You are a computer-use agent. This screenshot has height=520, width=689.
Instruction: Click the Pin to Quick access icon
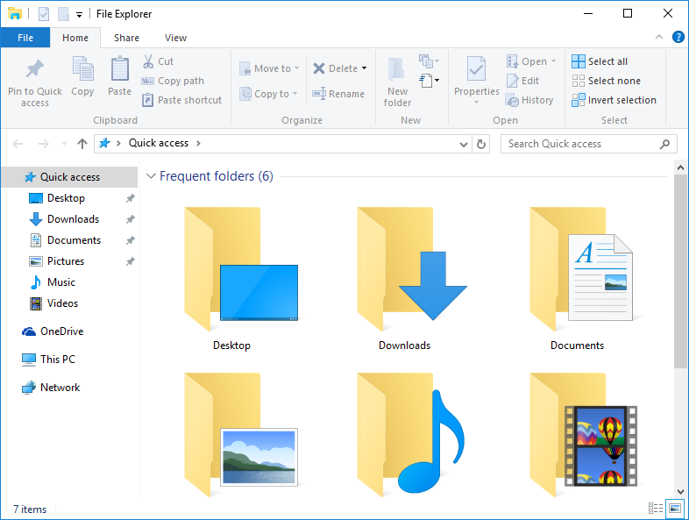point(35,69)
